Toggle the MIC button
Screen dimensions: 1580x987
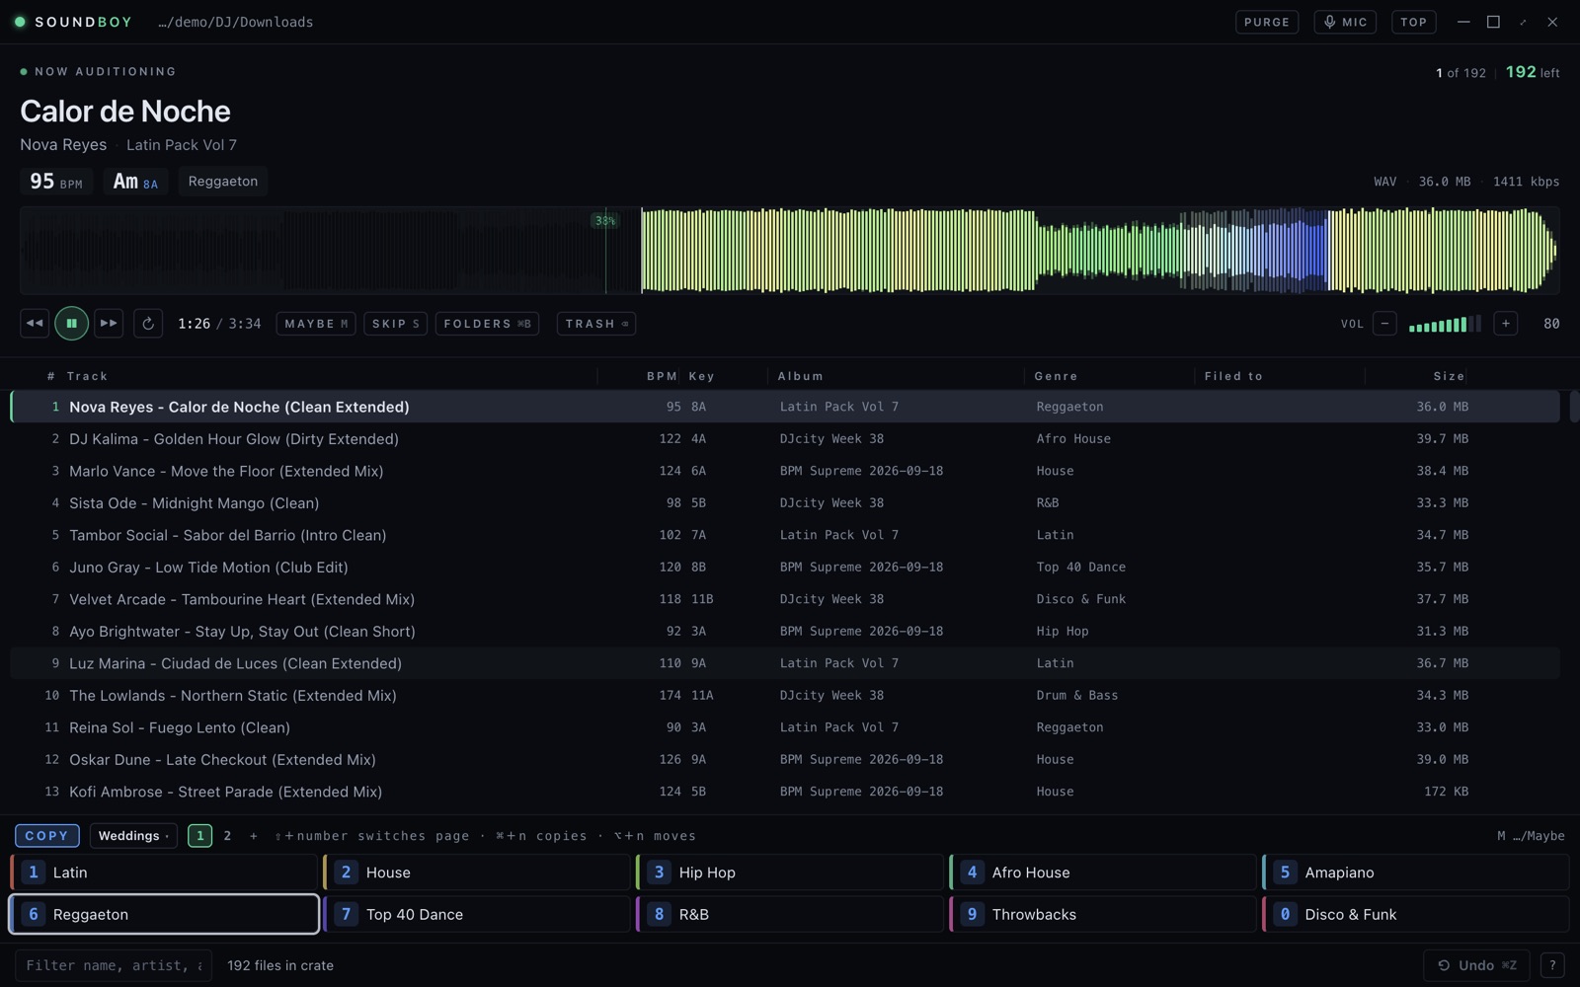(x=1345, y=22)
